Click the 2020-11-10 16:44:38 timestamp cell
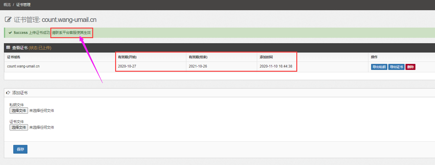435x165 pixels. click(x=276, y=66)
